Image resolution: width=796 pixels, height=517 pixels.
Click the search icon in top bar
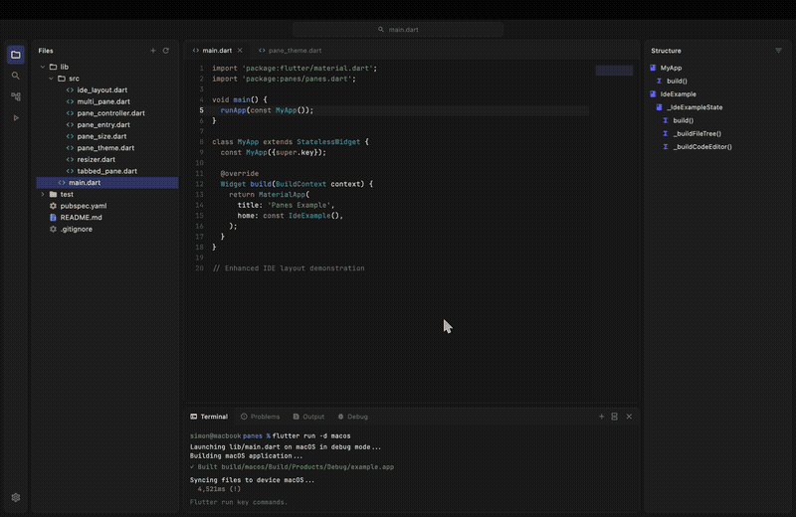click(381, 30)
